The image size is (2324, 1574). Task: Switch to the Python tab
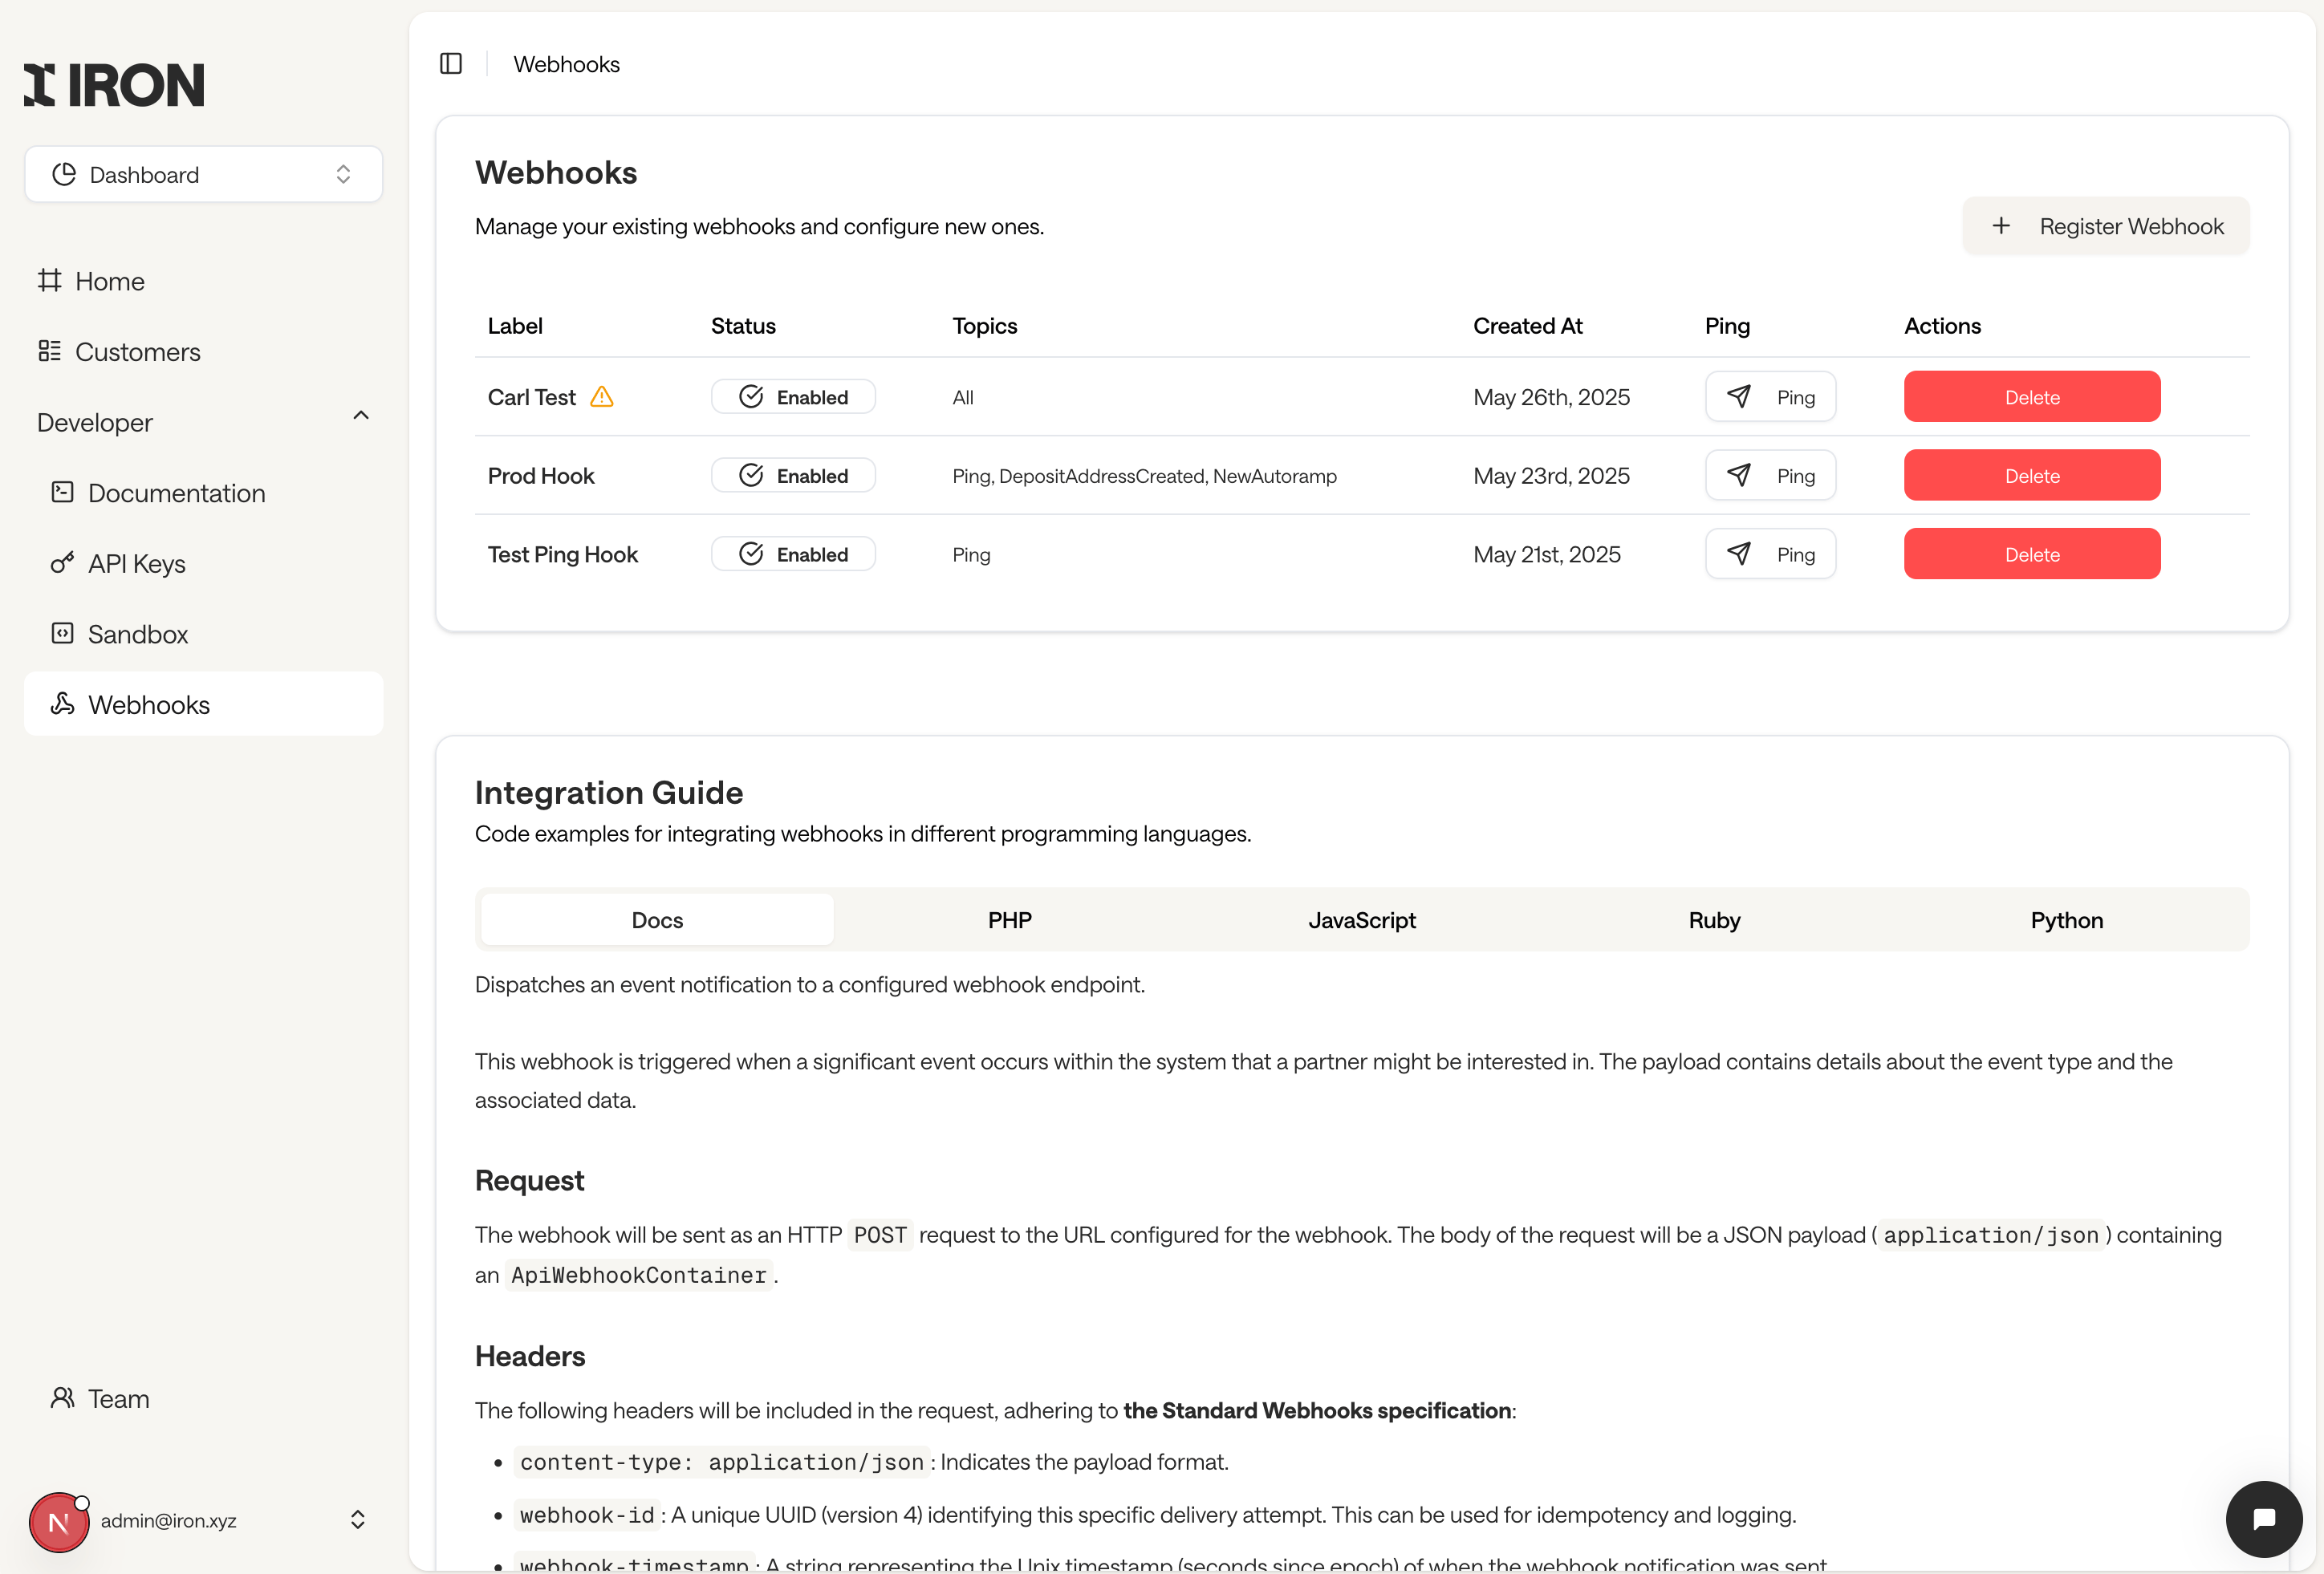[x=2067, y=920]
